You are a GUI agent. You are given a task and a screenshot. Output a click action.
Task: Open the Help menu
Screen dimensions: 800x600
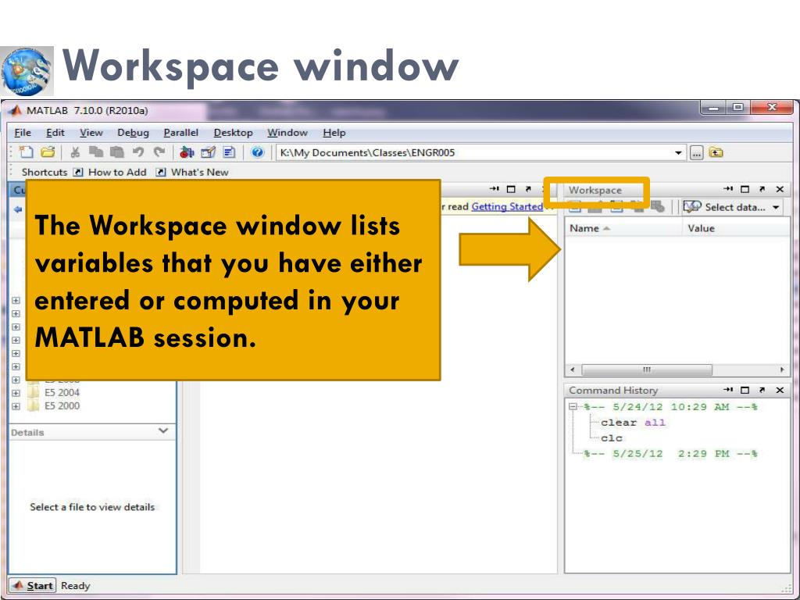click(334, 133)
